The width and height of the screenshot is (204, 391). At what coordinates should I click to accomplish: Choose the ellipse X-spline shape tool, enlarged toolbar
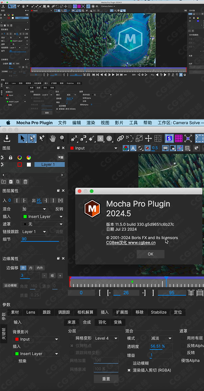(109, 138)
